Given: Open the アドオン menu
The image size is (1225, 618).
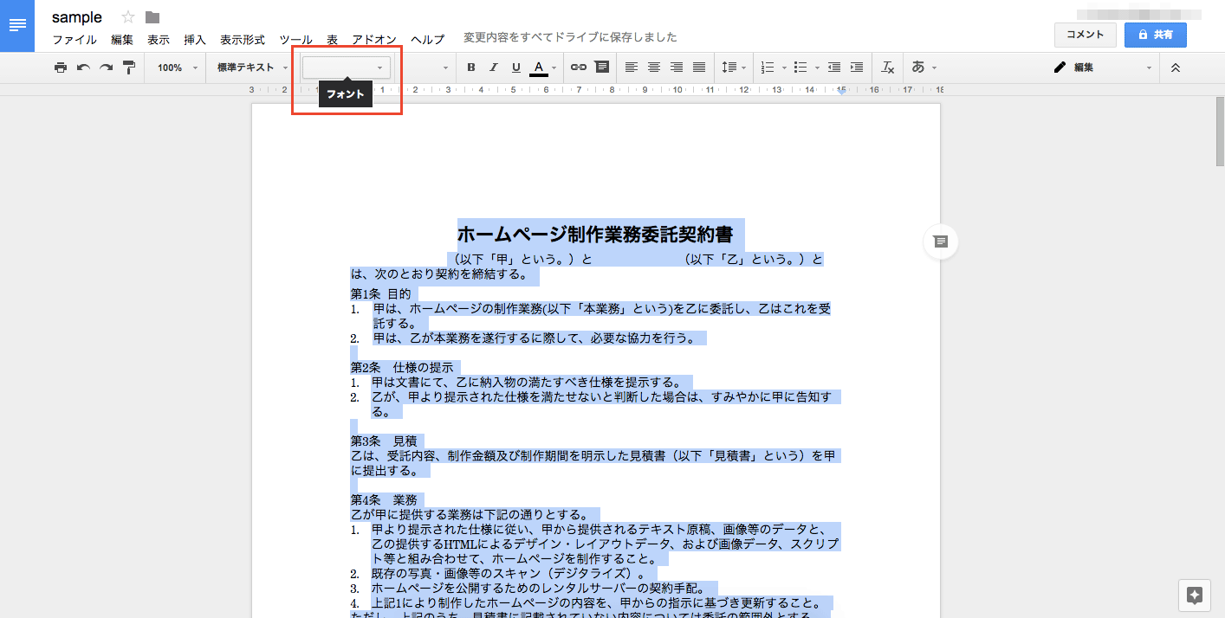Looking at the screenshot, I should pyautogui.click(x=374, y=40).
